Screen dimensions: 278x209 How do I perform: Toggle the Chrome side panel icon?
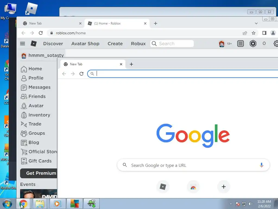264,33
